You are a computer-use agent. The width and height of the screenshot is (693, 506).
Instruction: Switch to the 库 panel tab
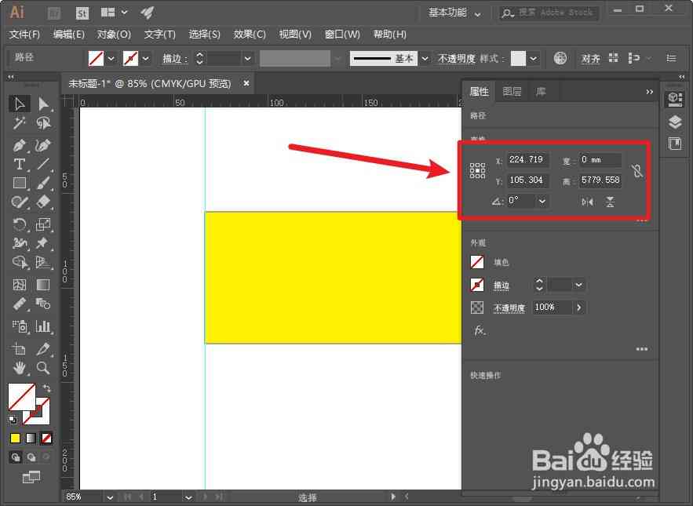pyautogui.click(x=541, y=92)
